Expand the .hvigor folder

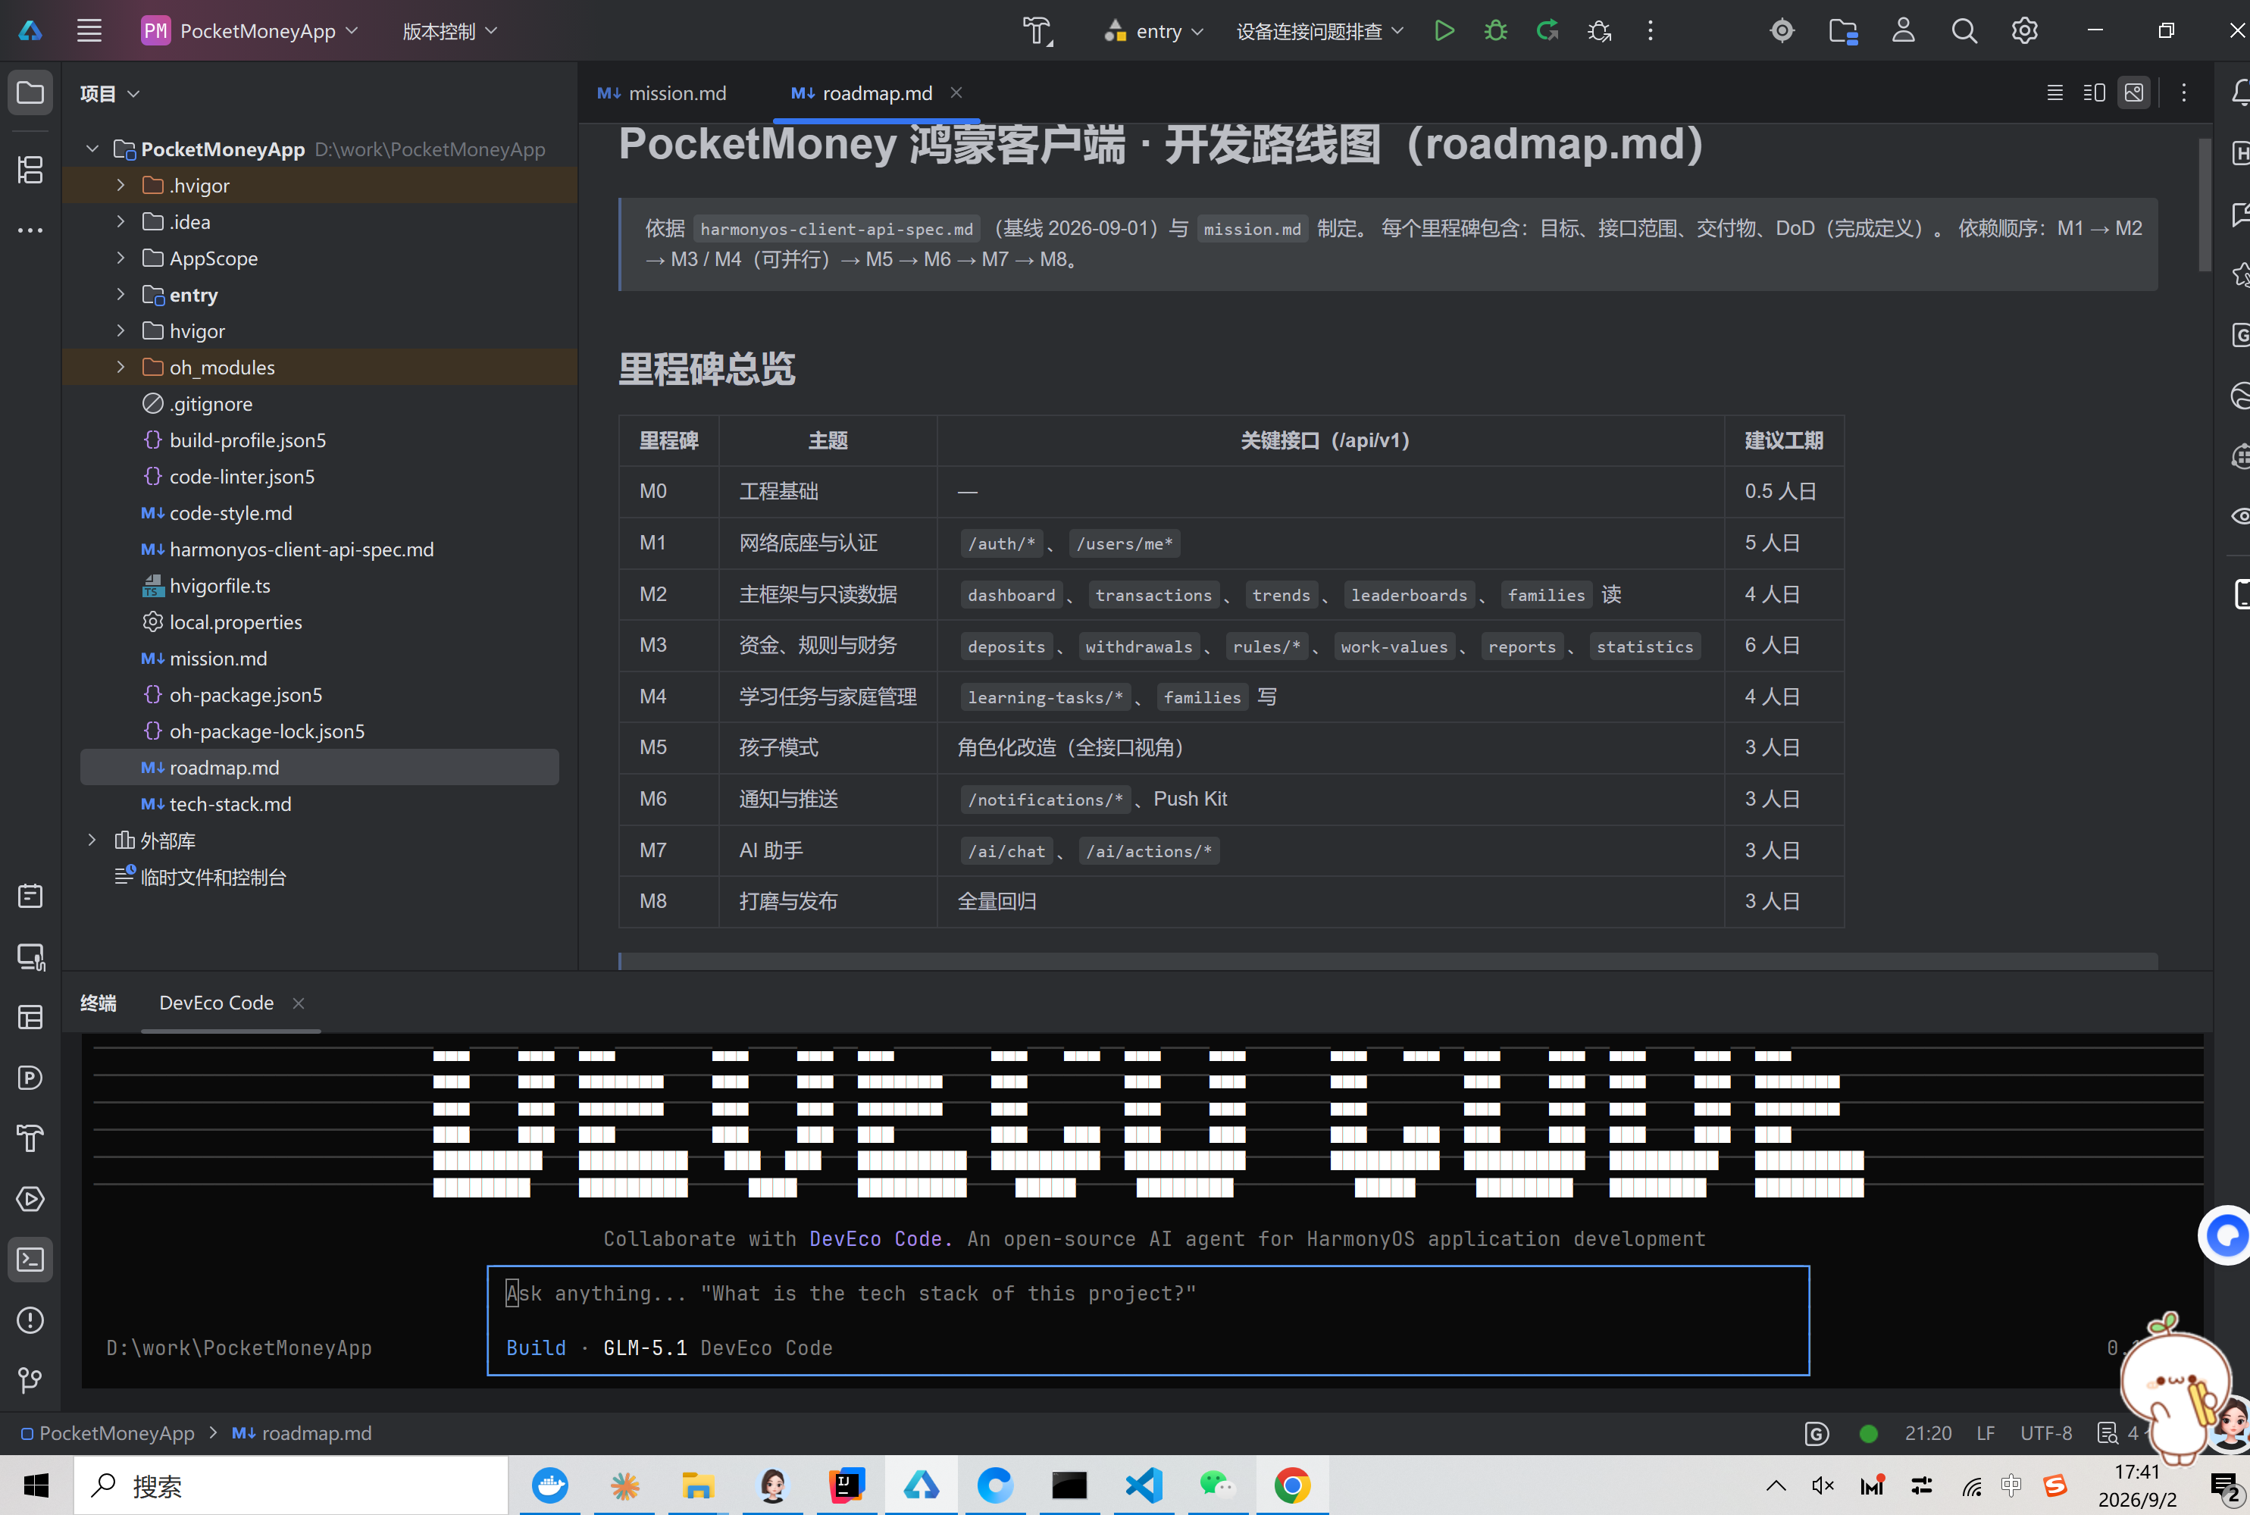[120, 185]
